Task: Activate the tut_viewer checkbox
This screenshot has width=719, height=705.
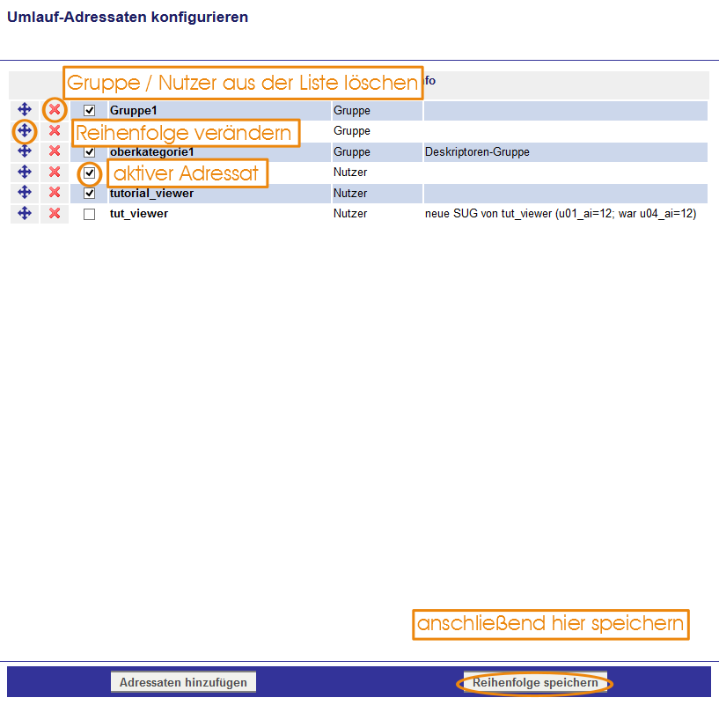Action: click(x=90, y=214)
